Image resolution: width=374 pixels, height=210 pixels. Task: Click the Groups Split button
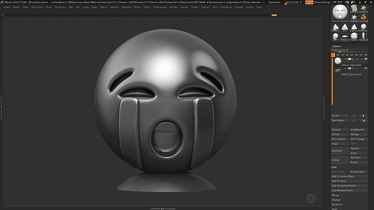(x=359, y=172)
